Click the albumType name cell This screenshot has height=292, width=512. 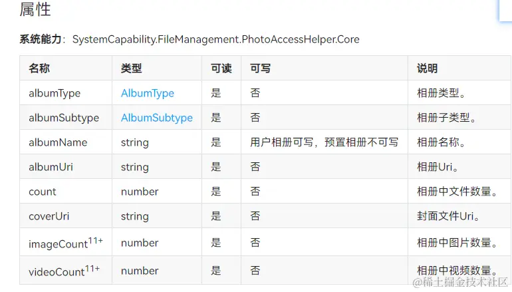(55, 93)
